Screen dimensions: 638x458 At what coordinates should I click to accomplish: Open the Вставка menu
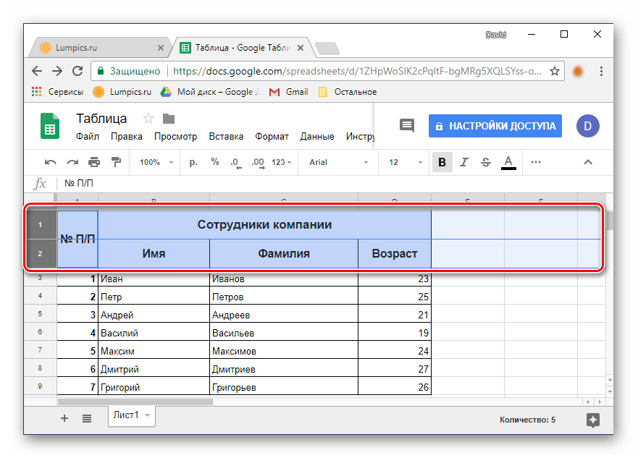coord(225,136)
